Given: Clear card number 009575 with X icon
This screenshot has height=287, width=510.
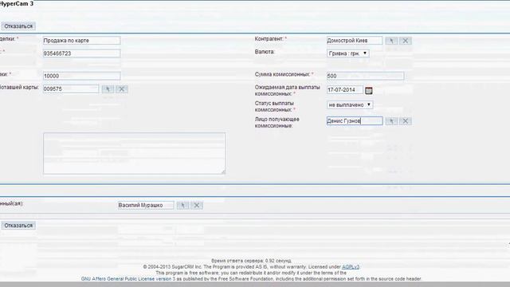Looking at the screenshot, I should [x=122, y=89].
